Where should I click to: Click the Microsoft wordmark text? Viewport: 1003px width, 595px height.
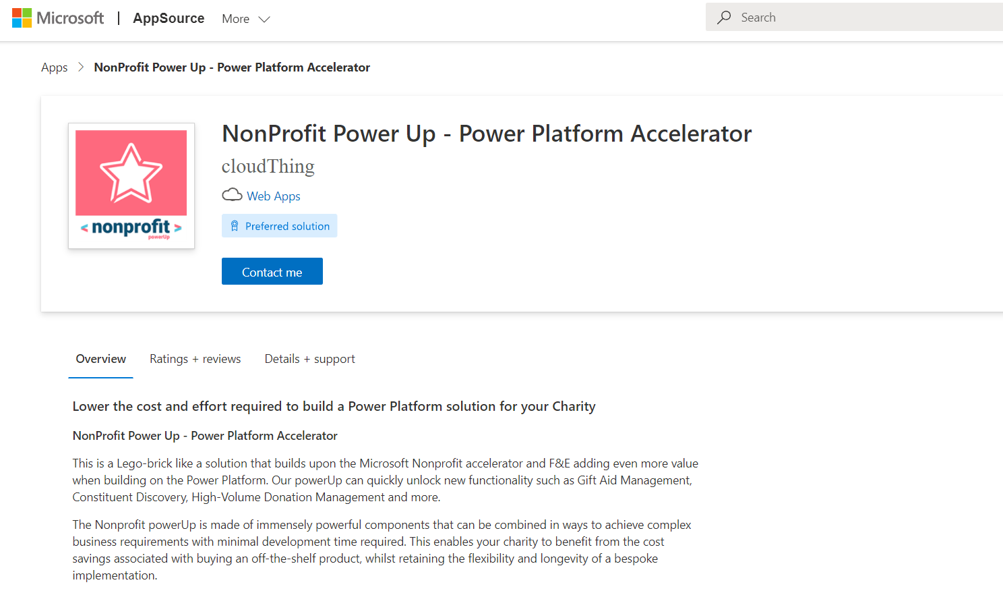tap(70, 18)
